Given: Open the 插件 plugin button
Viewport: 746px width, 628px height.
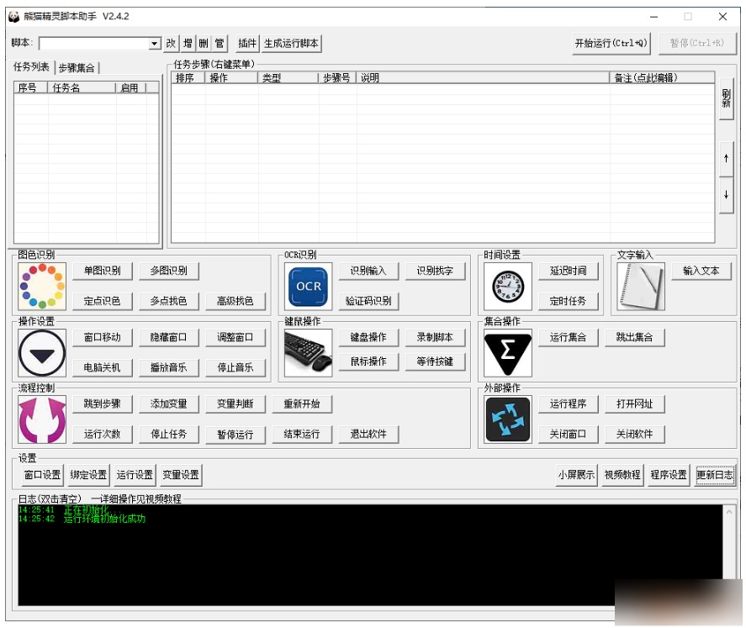Looking at the screenshot, I should (x=247, y=43).
